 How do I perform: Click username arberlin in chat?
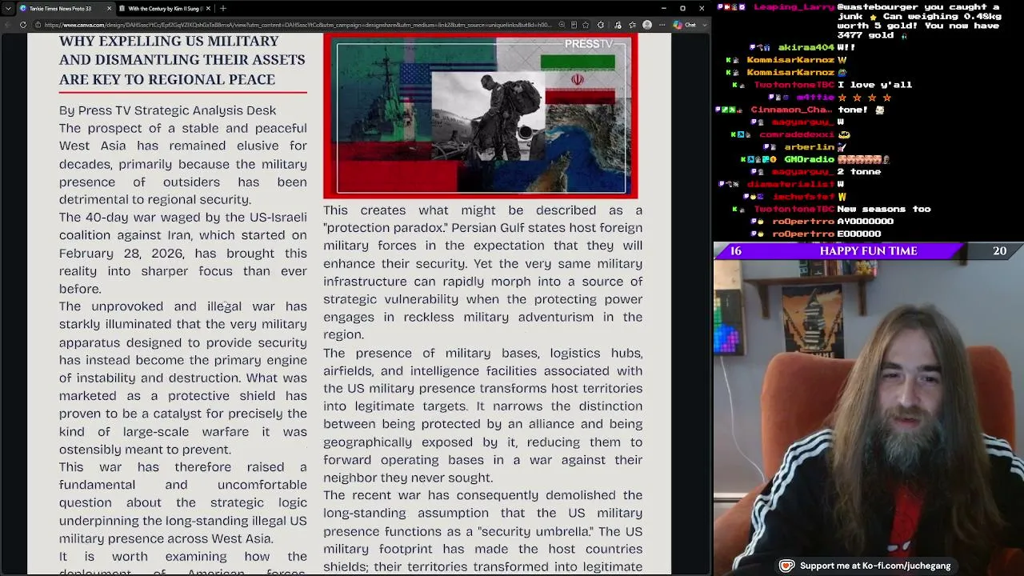(x=809, y=147)
